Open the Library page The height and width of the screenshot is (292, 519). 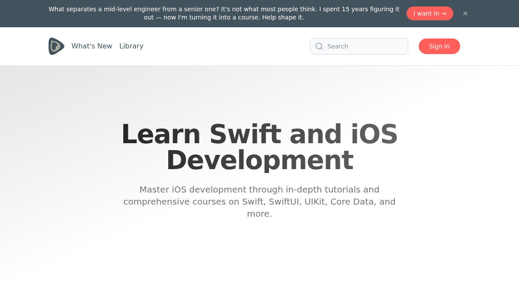coord(131,46)
